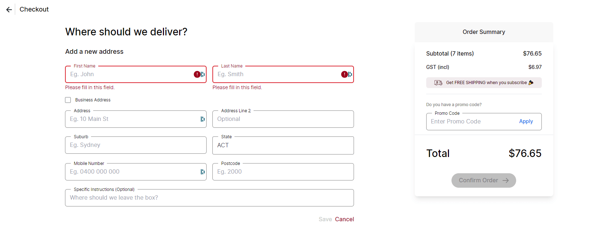605x231 pixels.
Task: Click the autofill icon in First Name field
Action: 203,74
